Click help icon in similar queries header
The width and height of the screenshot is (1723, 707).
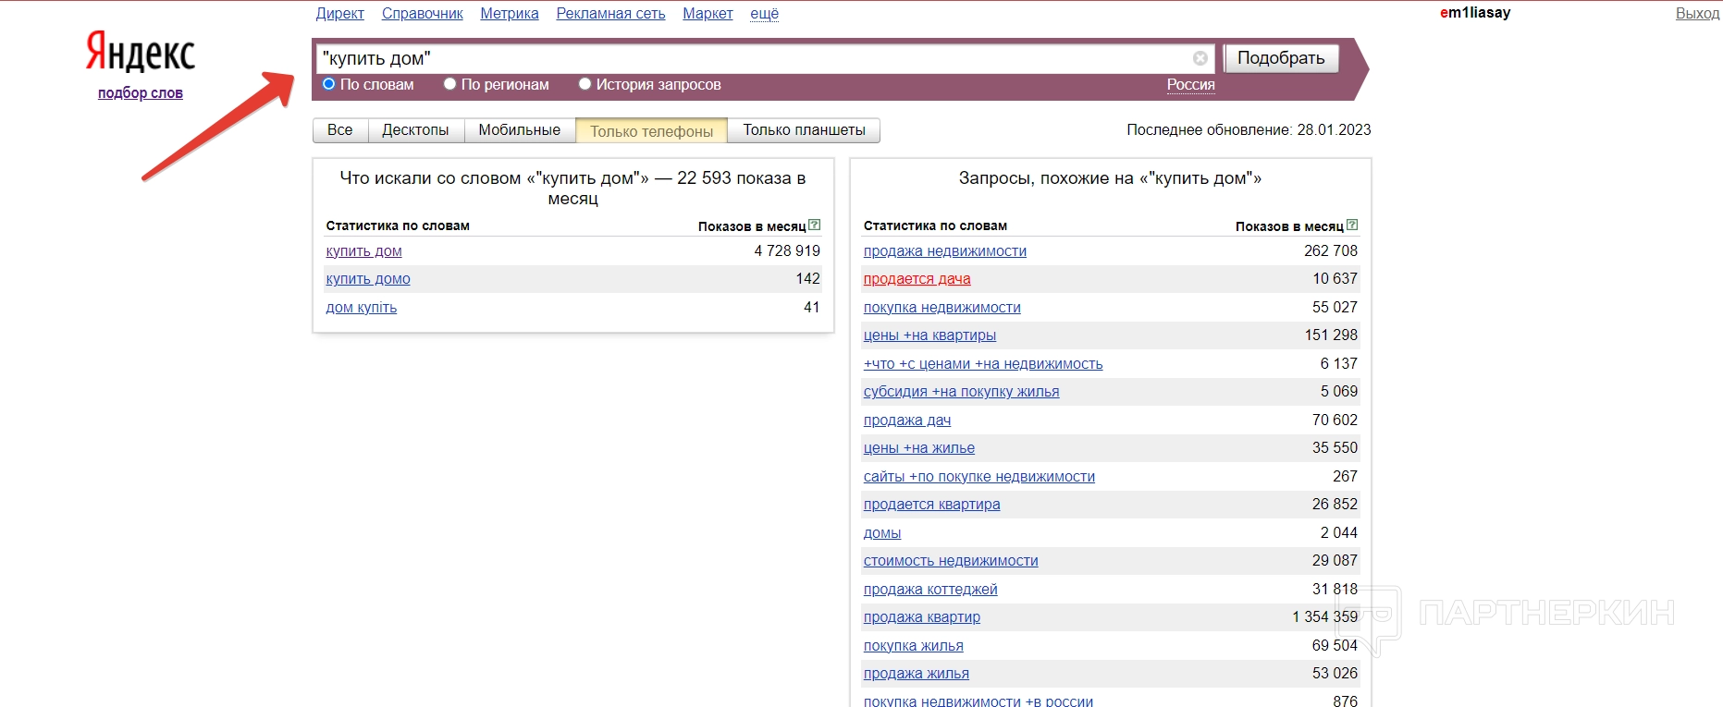point(1352,225)
